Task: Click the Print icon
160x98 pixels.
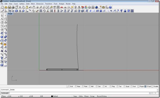Action: (x=13, y=7)
